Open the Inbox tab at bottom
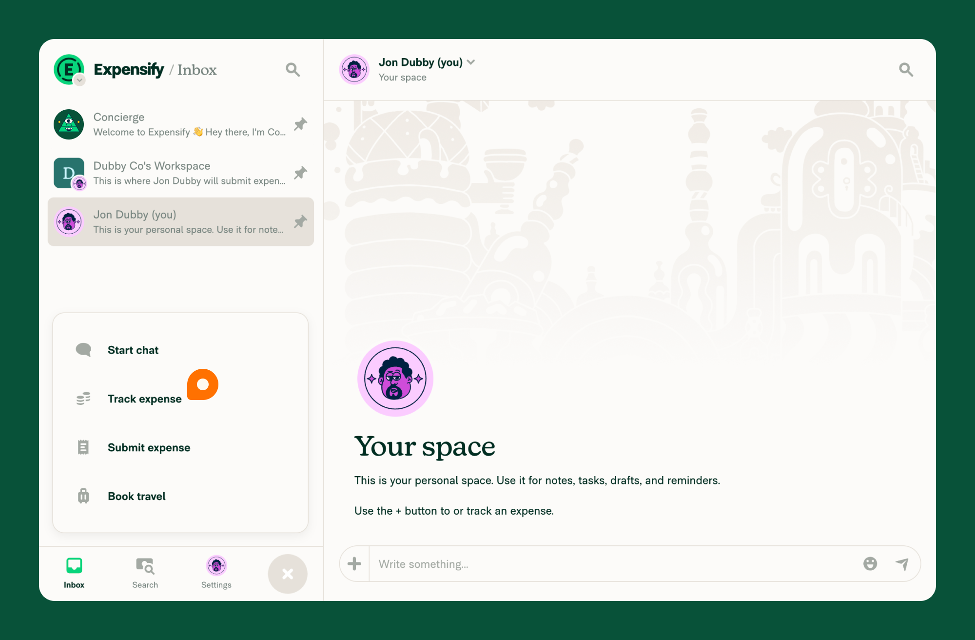The width and height of the screenshot is (975, 640). coord(74,571)
